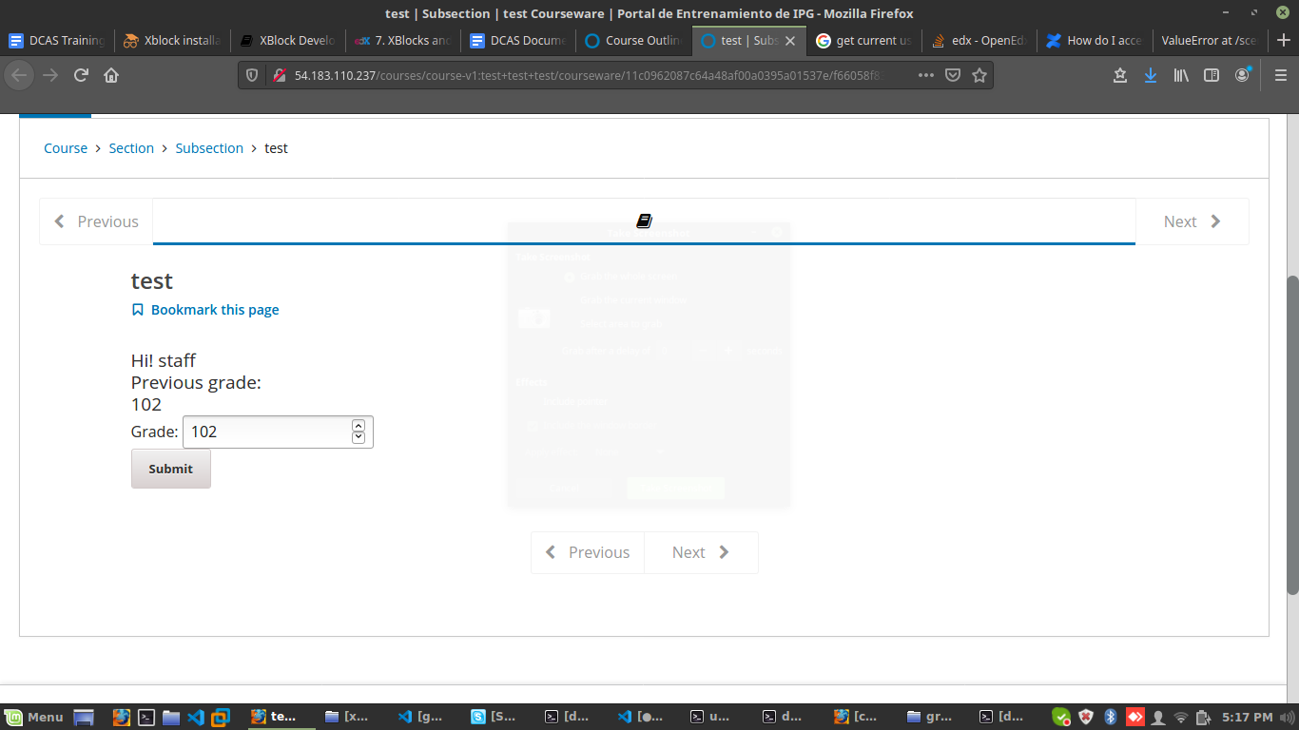Bookmark this page with the star icon
The width and height of the screenshot is (1299, 730).
pyautogui.click(x=979, y=75)
